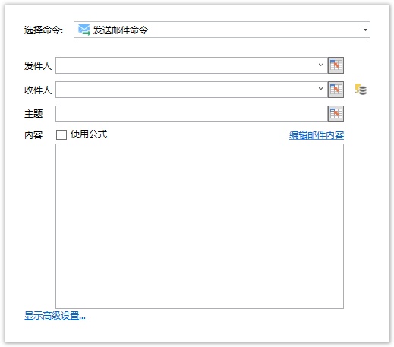
Task: Focus the 发件人 text field
Action: pyautogui.click(x=186, y=65)
